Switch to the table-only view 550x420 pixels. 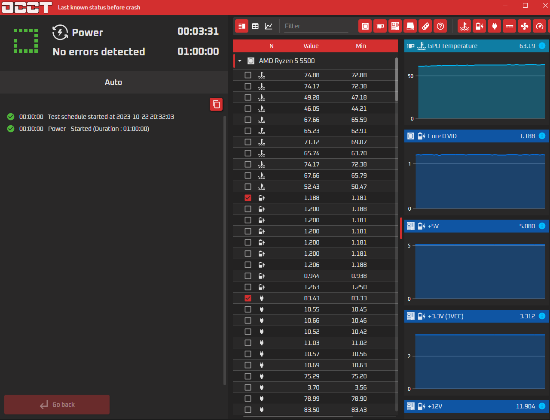click(x=255, y=26)
